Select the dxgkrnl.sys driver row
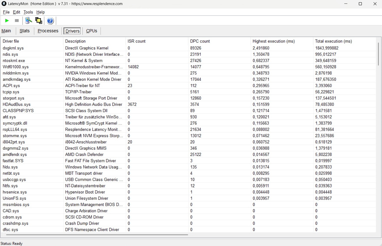Image resolution: width=382 pixels, height=246 pixels. (x=13, y=48)
